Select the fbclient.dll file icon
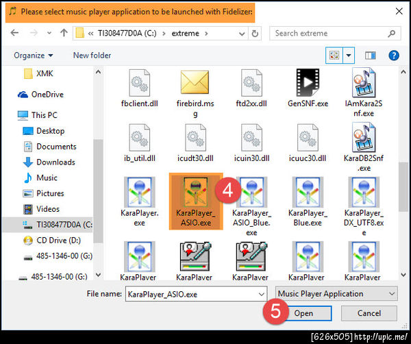Viewport: 411px width, 344px height. pos(140,83)
